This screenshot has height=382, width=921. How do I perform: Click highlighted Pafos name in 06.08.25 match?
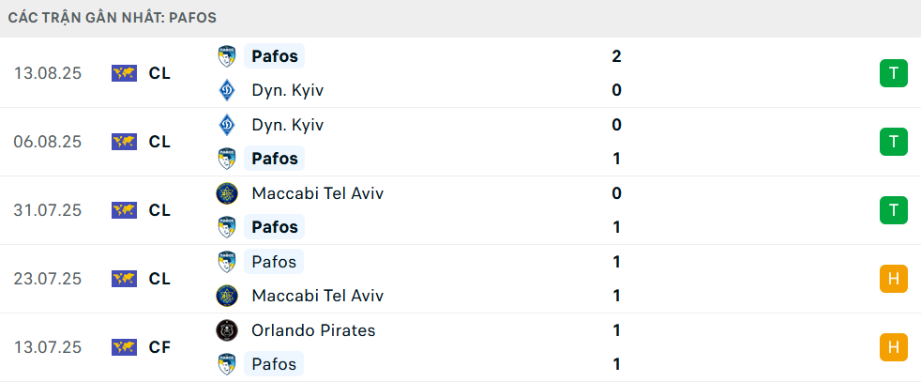click(x=274, y=159)
